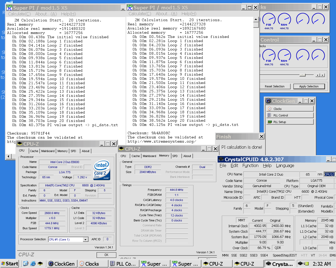Activate the Crysta... taskbar button
The width and height of the screenshot is (336, 268).
(x=279, y=264)
